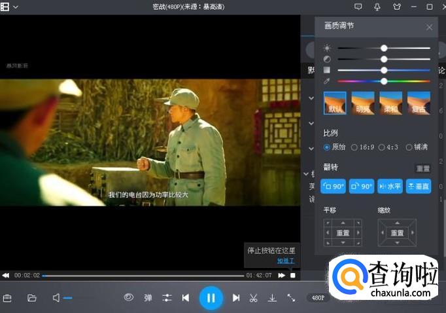The width and height of the screenshot is (446, 313).
Task: Select the 复古 picture preset thumbnail
Action: (x=419, y=103)
